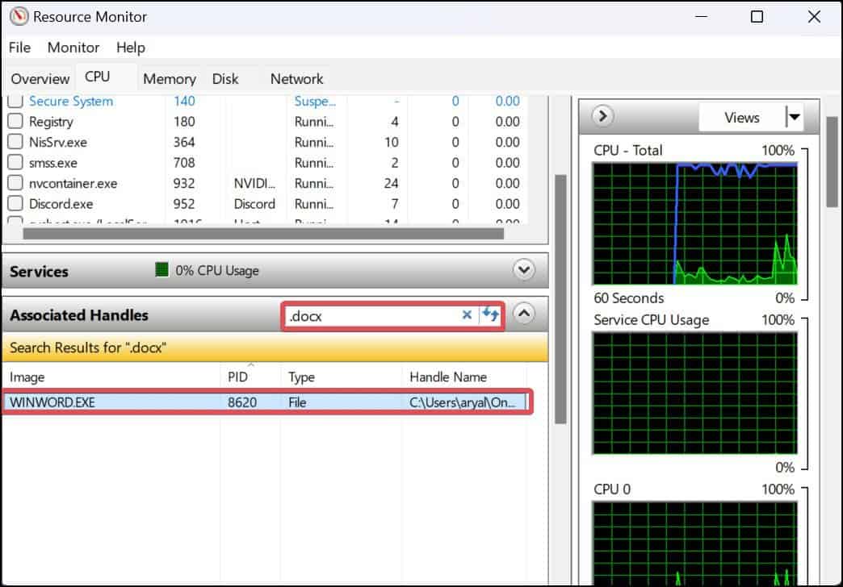The width and height of the screenshot is (843, 587).
Task: Click the main pane vertical scrollbar
Action: click(560, 298)
